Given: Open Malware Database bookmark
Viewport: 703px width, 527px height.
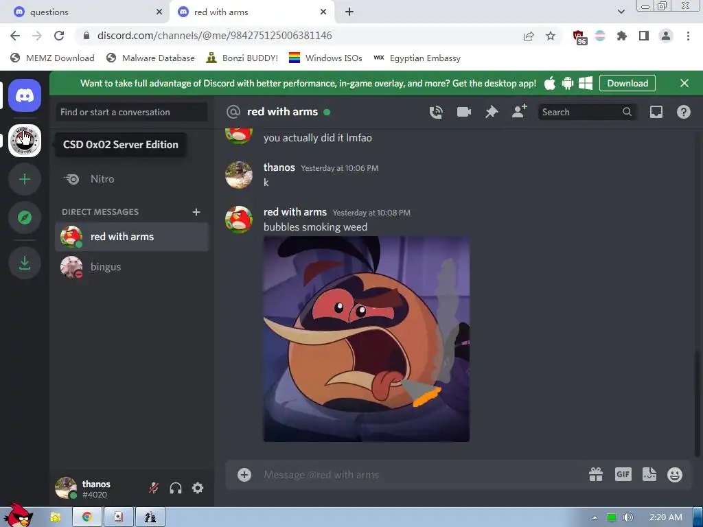Looking at the screenshot, I should (x=150, y=58).
